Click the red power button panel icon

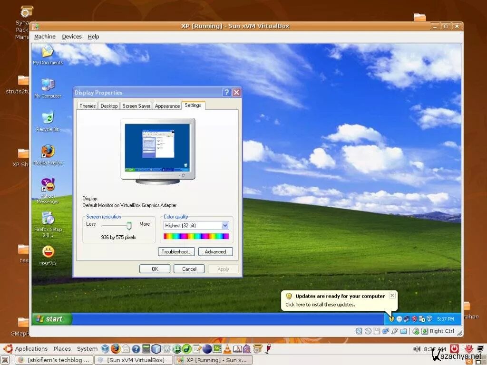pyautogui.click(x=454, y=349)
